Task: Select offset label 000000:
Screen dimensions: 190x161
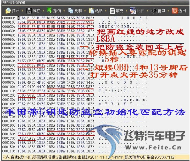Action: tap(9, 18)
